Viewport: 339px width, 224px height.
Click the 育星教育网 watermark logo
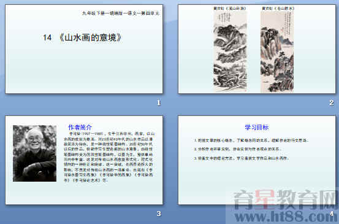click(285, 200)
